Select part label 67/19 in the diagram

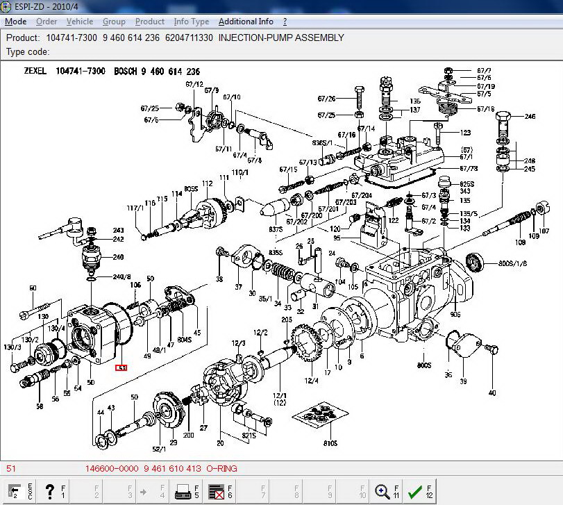tap(486, 86)
